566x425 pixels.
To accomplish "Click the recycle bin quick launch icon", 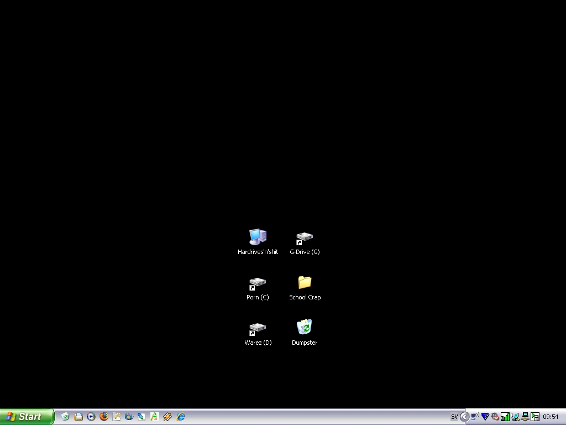I will pyautogui.click(x=65, y=417).
